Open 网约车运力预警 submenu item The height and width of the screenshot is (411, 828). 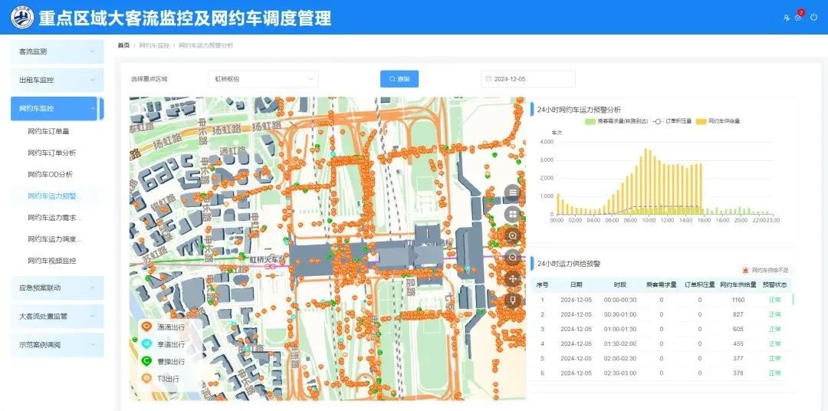click(x=55, y=196)
